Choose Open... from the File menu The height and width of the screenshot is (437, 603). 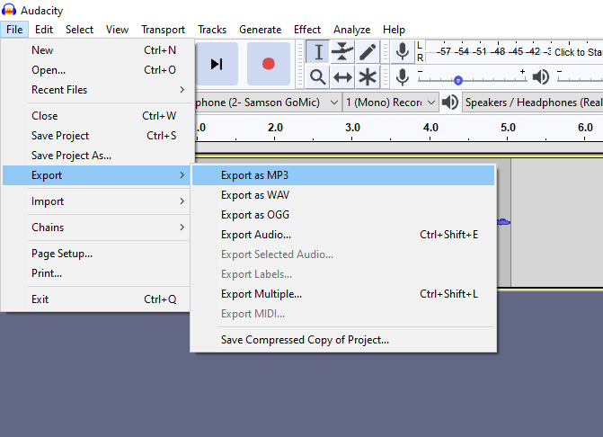click(96, 70)
